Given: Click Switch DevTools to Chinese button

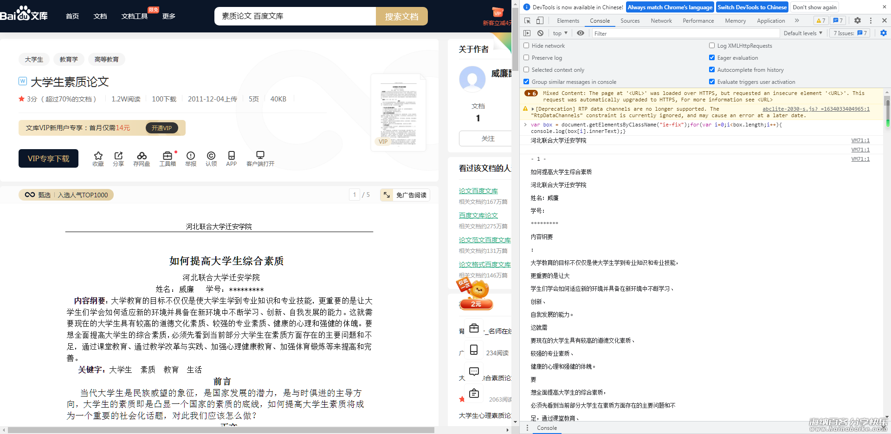Looking at the screenshot, I should tap(752, 7).
